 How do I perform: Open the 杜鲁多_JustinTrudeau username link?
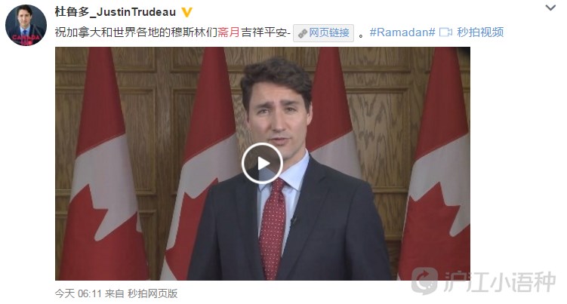click(x=116, y=12)
